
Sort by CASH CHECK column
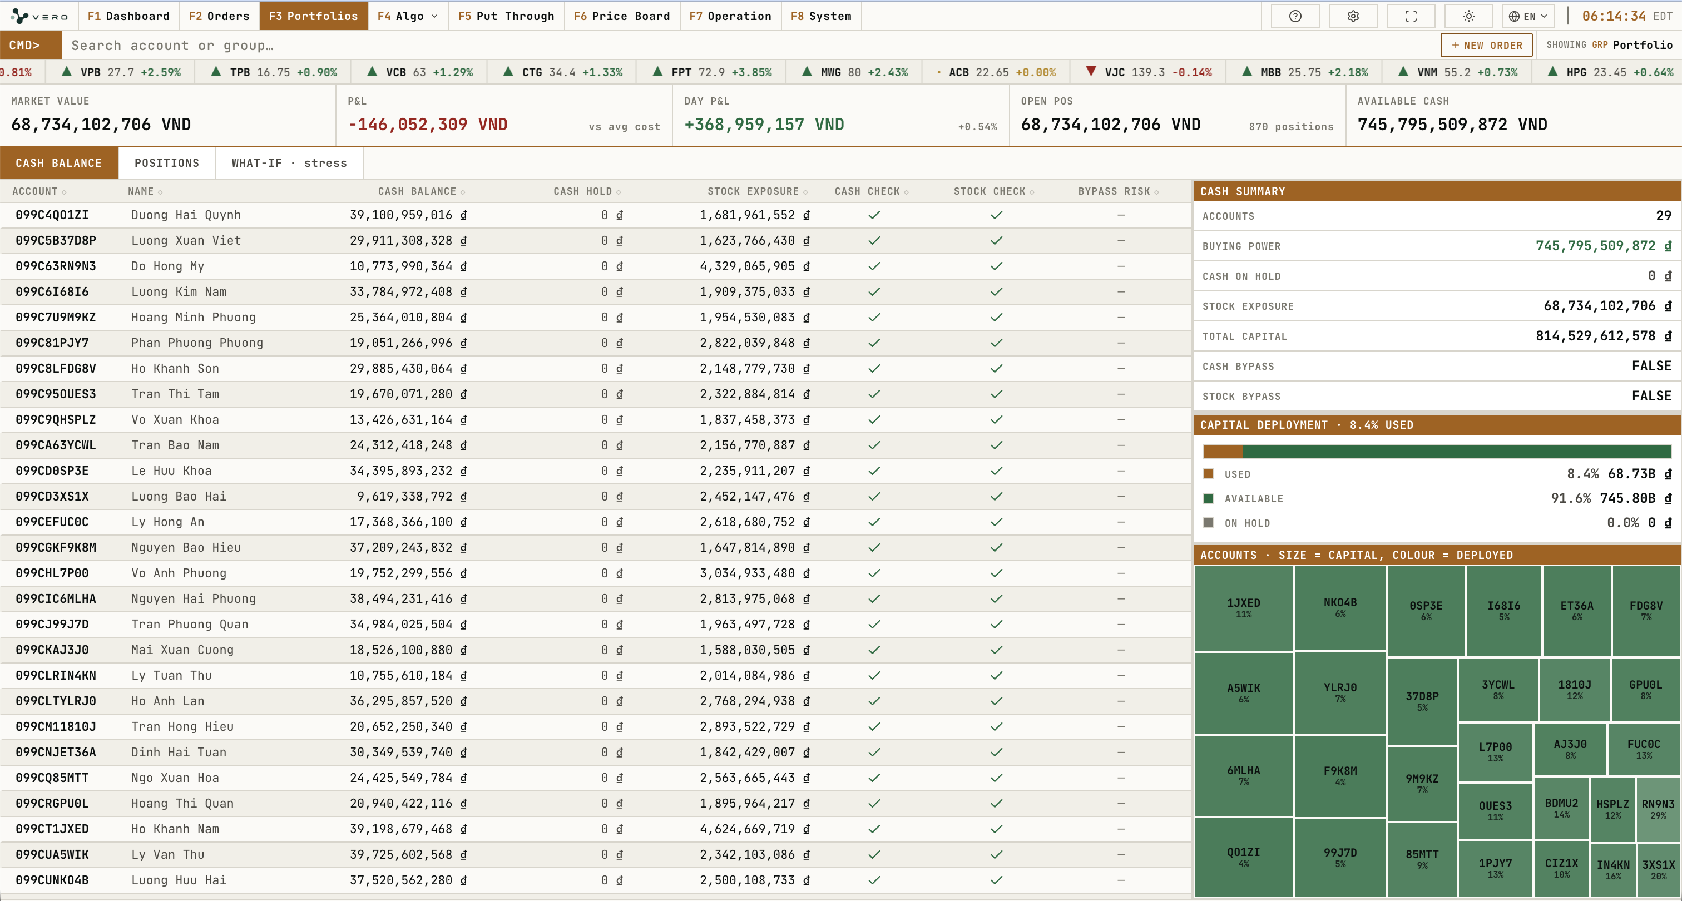point(872,191)
